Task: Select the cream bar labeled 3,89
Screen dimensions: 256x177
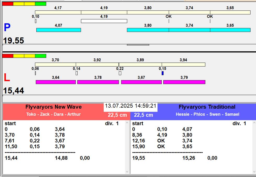Action: click(x=141, y=64)
